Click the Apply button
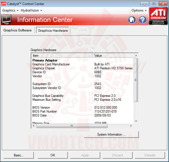The width and height of the screenshot is (169, 162). [x=85, y=155]
